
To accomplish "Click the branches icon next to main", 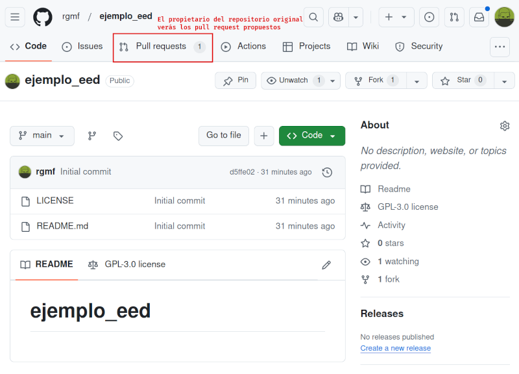I will (91, 136).
